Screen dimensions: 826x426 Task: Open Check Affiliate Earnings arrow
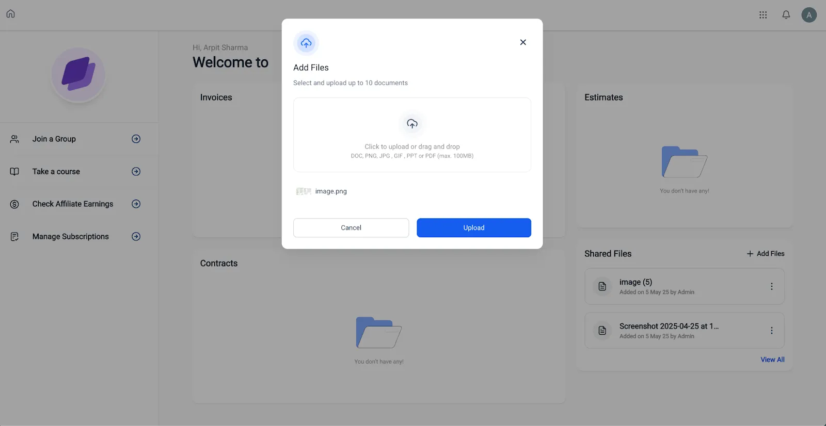click(136, 204)
